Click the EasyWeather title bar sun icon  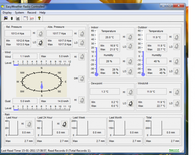3,7
